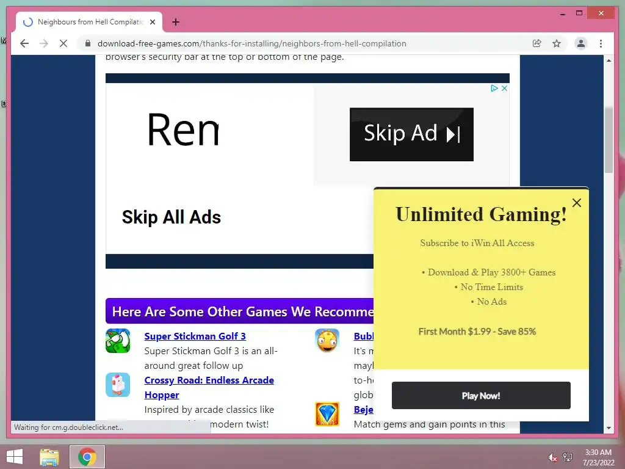Open the partially hidden Beje game link

(x=364, y=410)
